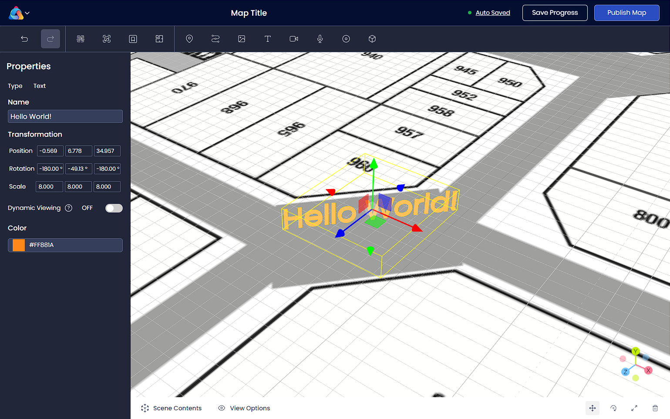This screenshot has height=419, width=670.
Task: Click the 3D cube model icon
Action: 372,39
